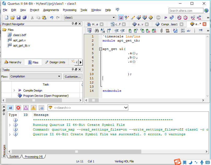Click the RTL simulation waveform icon
This screenshot has width=211, height=165.
193,18
